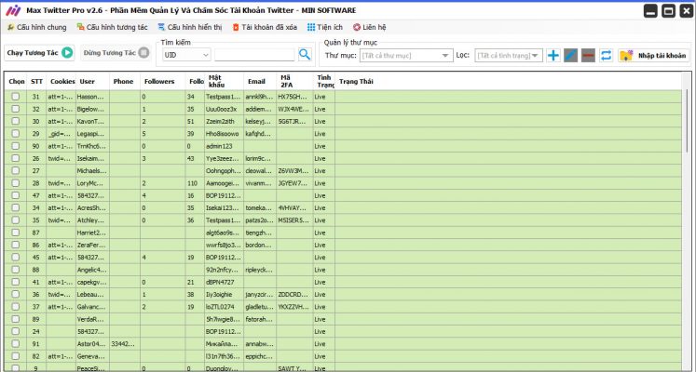Select phone cell 33442... in row 91
The image size is (696, 372).
pyautogui.click(x=125, y=344)
